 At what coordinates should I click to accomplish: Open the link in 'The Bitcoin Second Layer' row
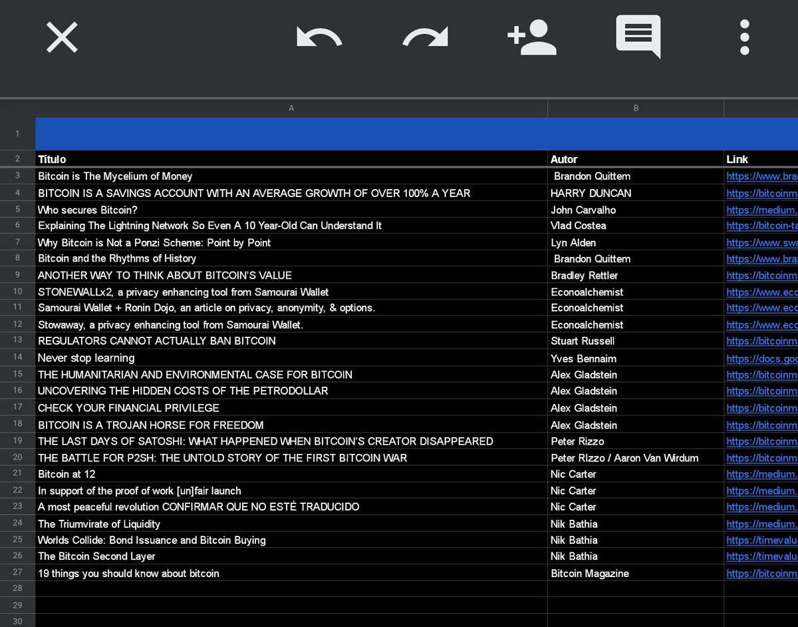point(762,556)
